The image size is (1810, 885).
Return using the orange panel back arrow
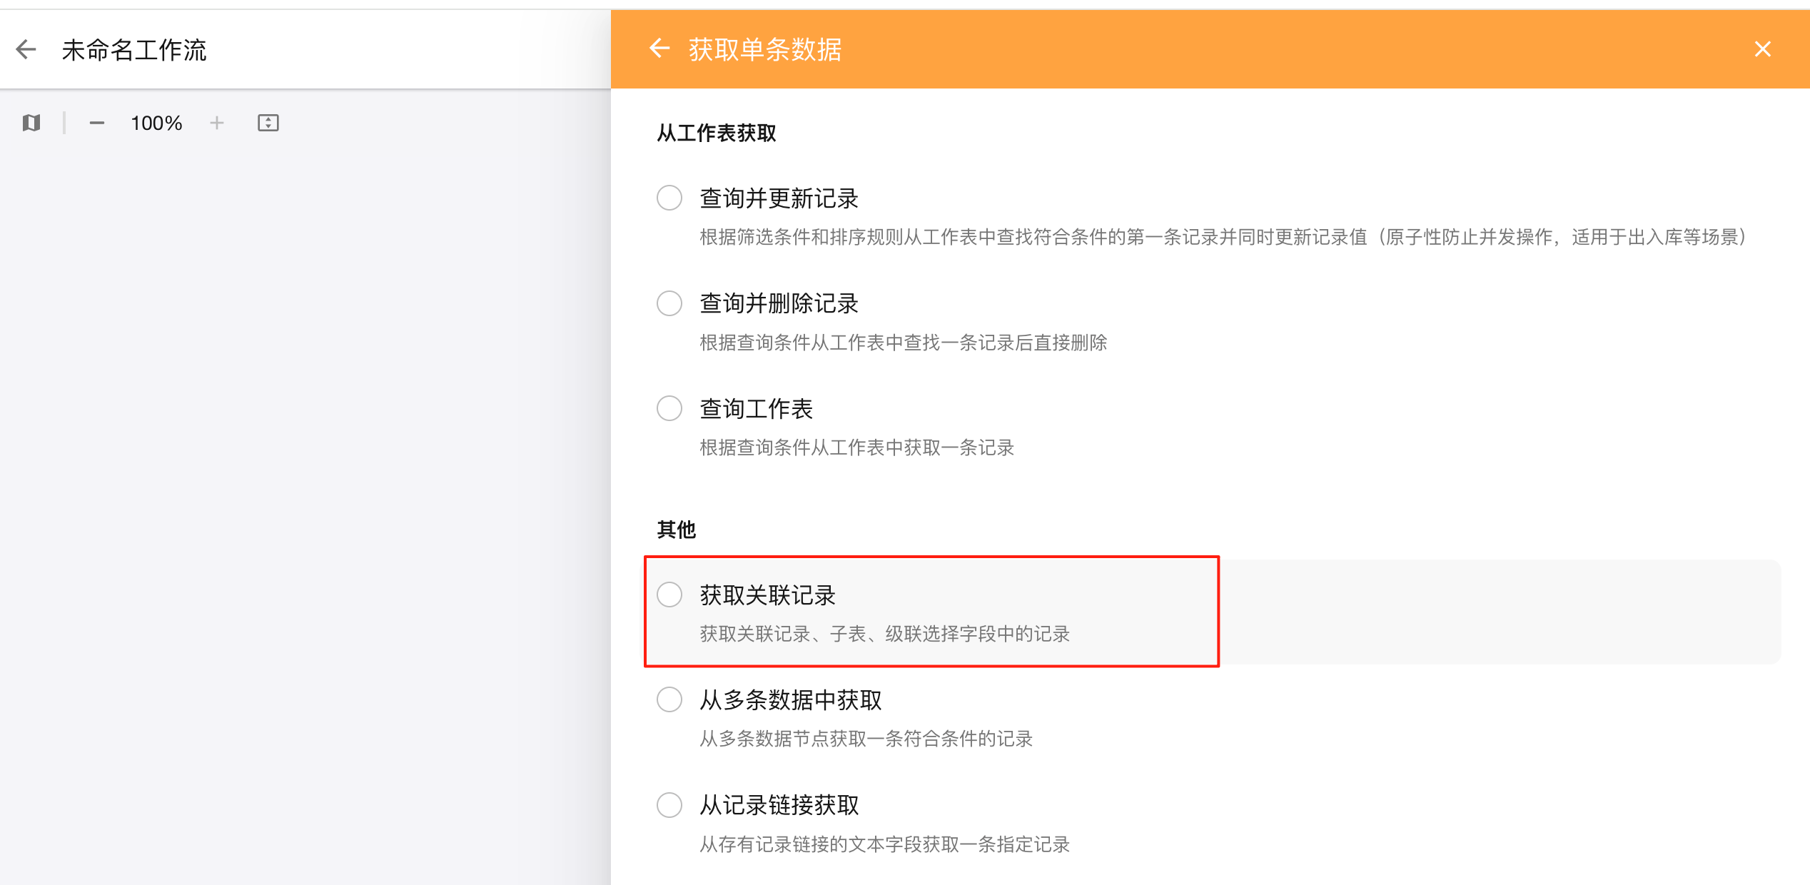659,49
